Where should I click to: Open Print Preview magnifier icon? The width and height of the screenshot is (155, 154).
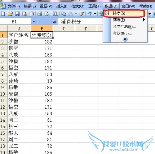tap(47, 14)
